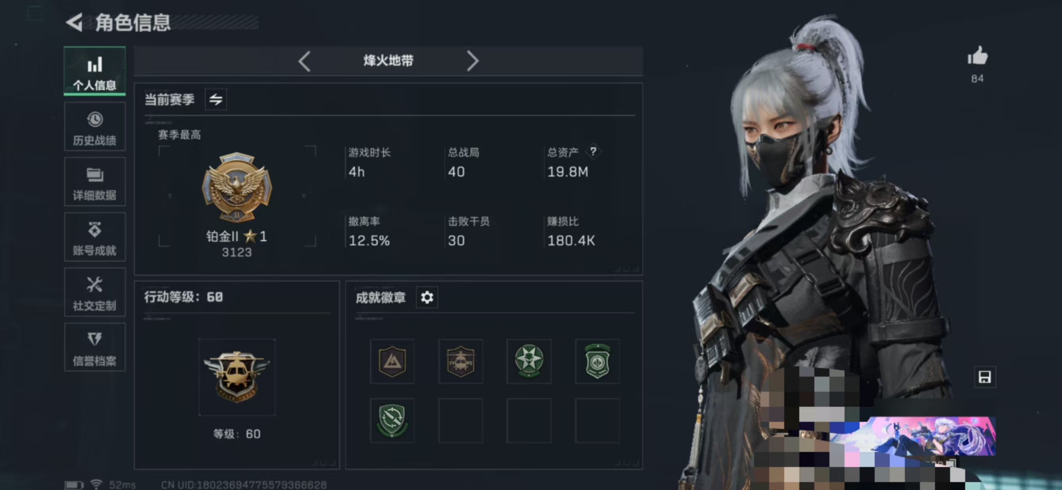Screen dimensions: 1062x490
Task: Select the first empty badge slot
Action: (x=460, y=420)
